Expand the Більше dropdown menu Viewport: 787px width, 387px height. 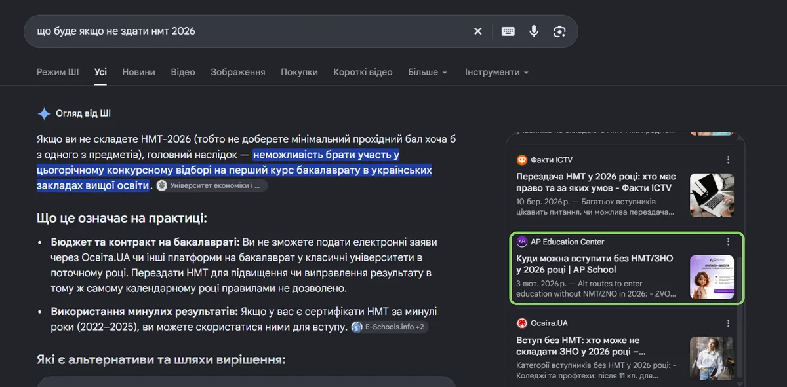[x=428, y=72]
